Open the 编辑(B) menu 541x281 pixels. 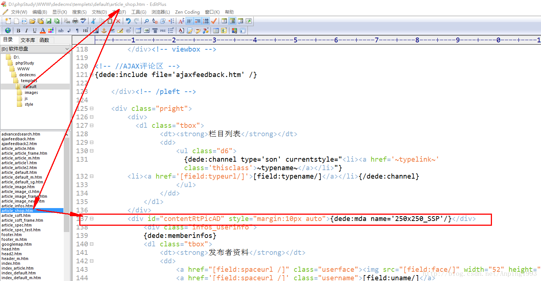tap(39, 12)
